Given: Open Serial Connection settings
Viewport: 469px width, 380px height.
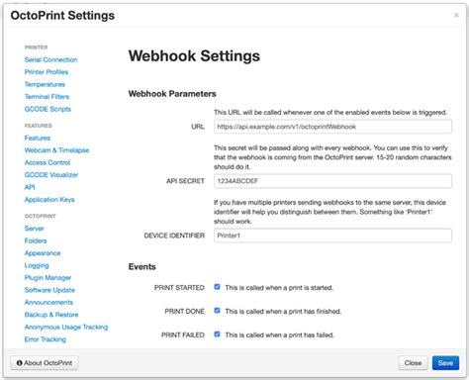Looking at the screenshot, I should click(50, 59).
